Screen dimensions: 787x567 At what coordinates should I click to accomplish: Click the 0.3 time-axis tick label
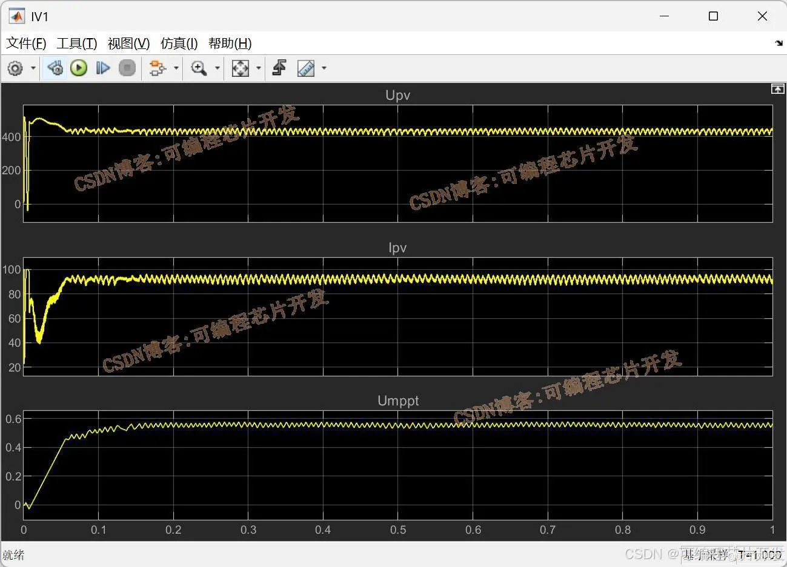(248, 530)
